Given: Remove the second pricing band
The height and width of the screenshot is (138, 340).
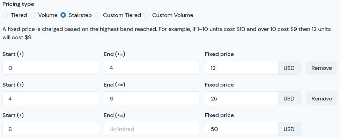Looking at the screenshot, I should pyautogui.click(x=321, y=98).
